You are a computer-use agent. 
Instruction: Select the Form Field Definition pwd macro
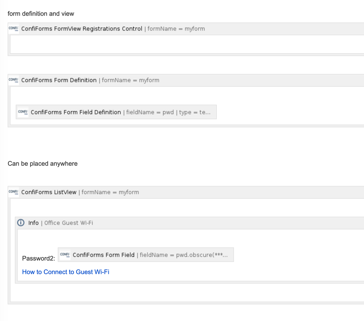tap(116, 112)
